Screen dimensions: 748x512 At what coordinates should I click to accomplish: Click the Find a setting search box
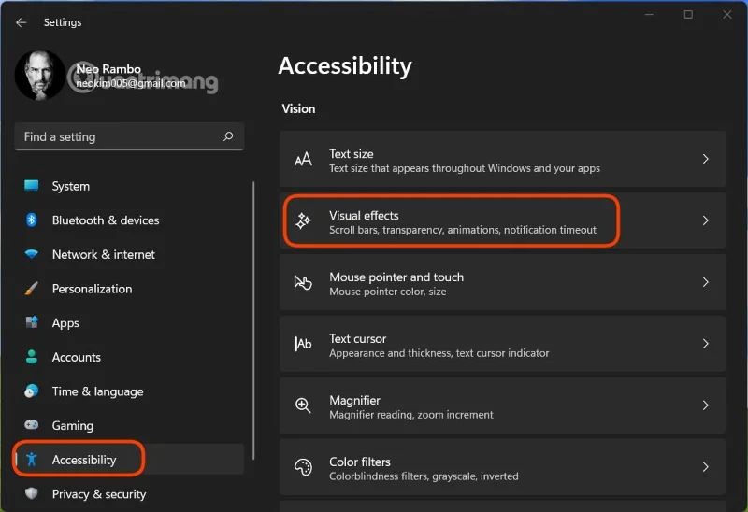[129, 136]
